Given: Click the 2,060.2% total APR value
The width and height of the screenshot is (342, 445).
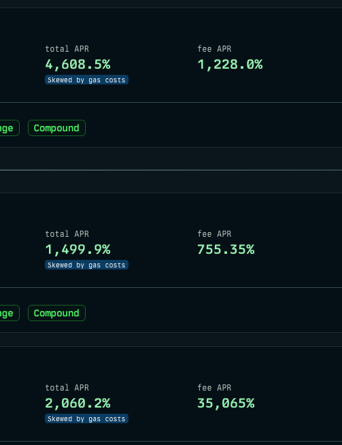Looking at the screenshot, I should [78, 403].
